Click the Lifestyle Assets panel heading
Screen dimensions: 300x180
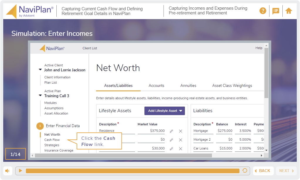[115, 111]
